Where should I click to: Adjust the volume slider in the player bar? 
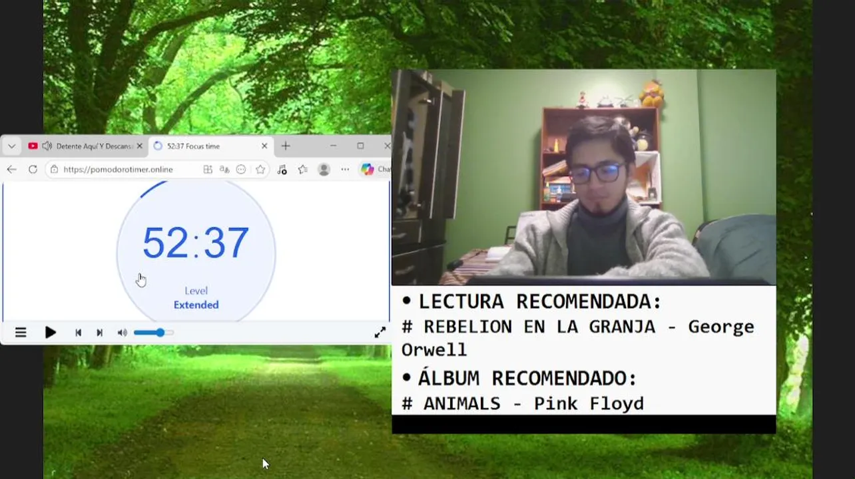tap(153, 333)
